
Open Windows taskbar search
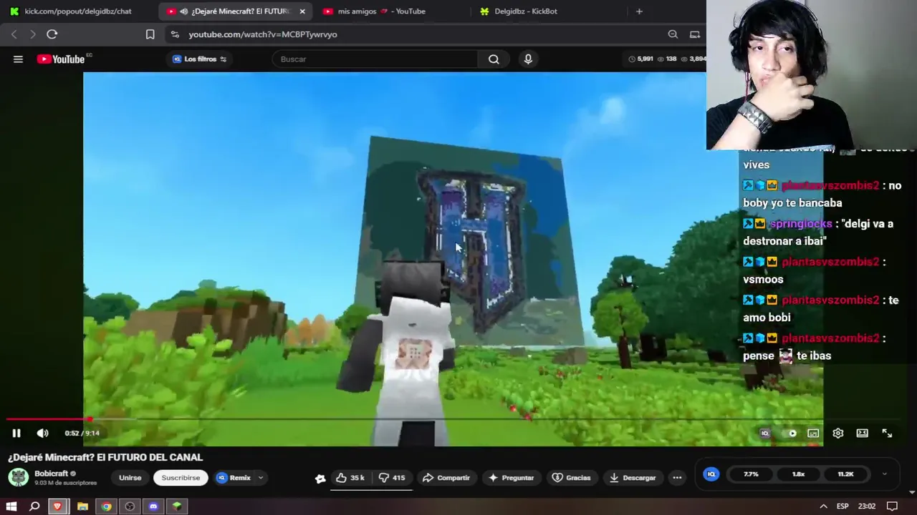(x=34, y=506)
